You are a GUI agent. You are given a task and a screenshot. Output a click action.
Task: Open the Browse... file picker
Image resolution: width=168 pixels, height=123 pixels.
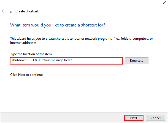[137, 61]
